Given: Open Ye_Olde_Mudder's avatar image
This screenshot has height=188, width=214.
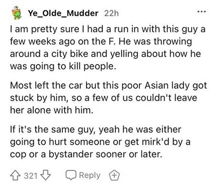Looking at the screenshot, I should 17,13.
